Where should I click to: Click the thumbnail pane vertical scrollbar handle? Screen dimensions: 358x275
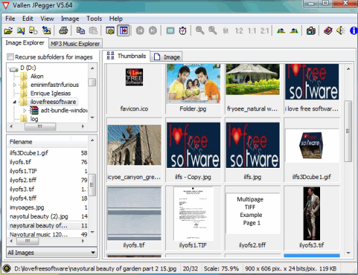(x=348, y=131)
